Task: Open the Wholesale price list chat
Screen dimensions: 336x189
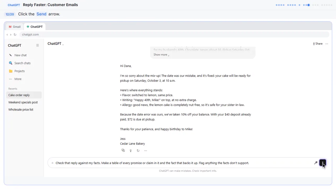Action: 24,109
